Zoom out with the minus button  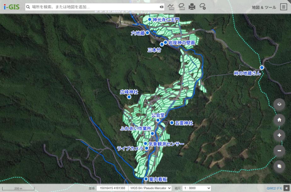[x=279, y=151]
